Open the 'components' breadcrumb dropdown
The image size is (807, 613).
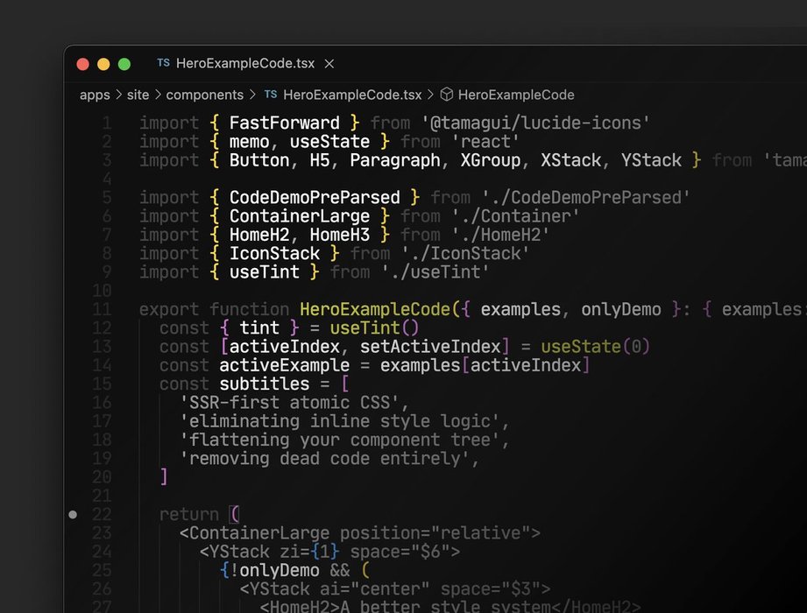205,95
